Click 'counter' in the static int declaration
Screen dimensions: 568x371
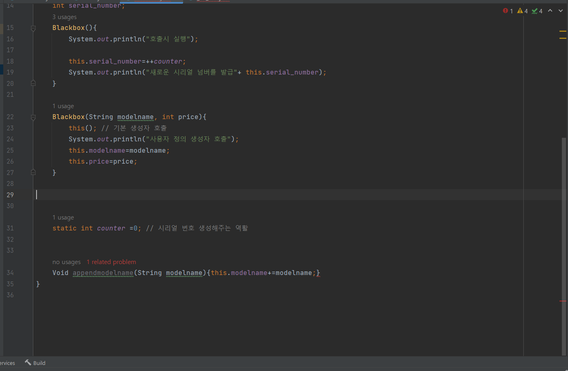[x=111, y=228]
